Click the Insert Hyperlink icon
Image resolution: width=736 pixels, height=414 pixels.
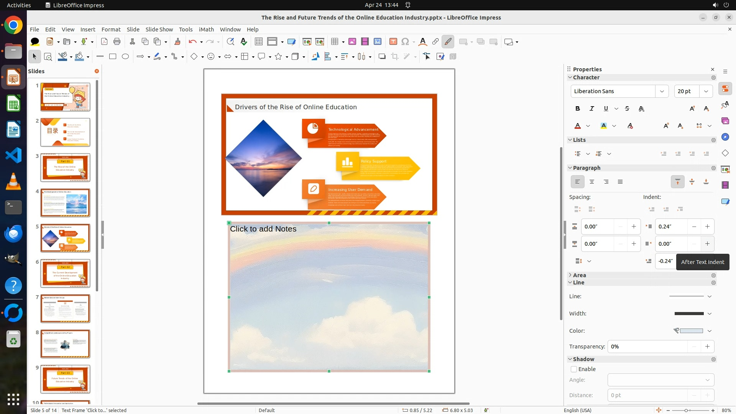(435, 42)
